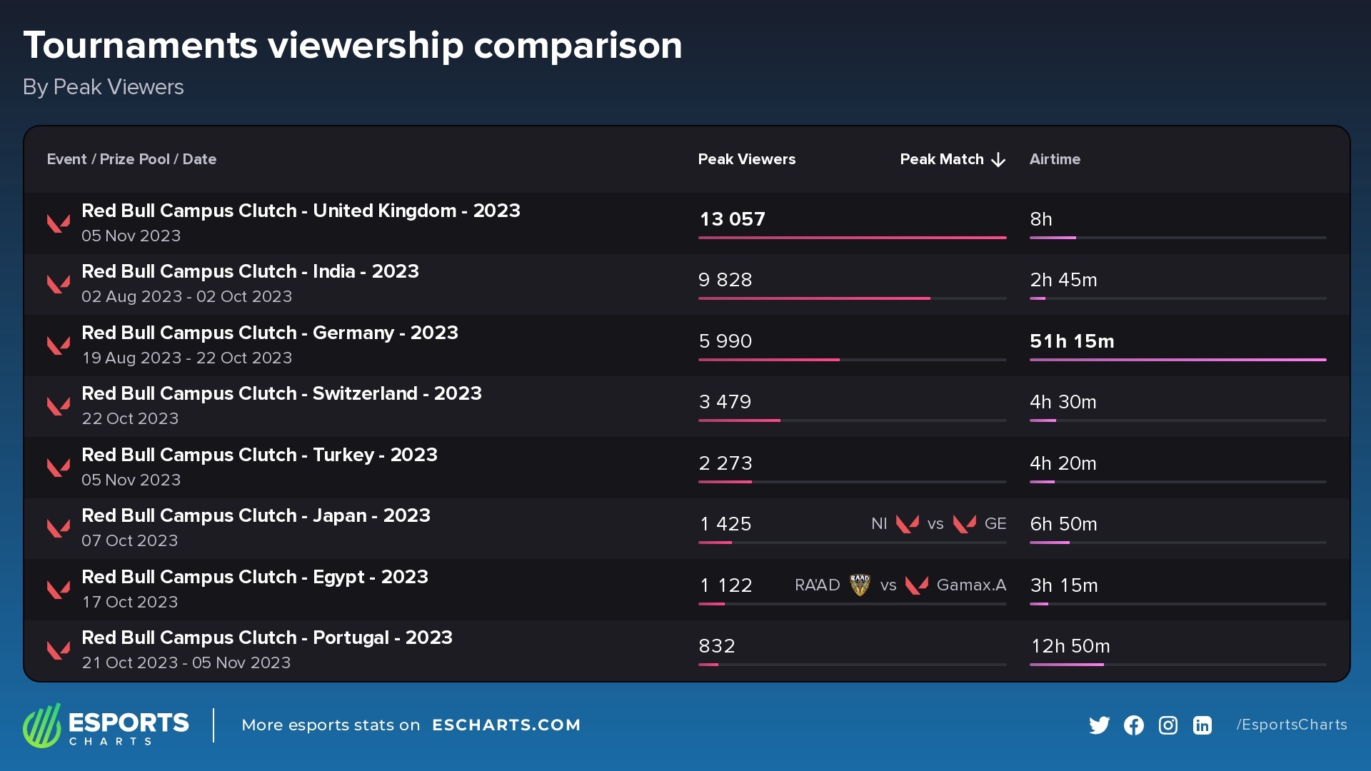Sort by Airtime column header

coord(1055,159)
